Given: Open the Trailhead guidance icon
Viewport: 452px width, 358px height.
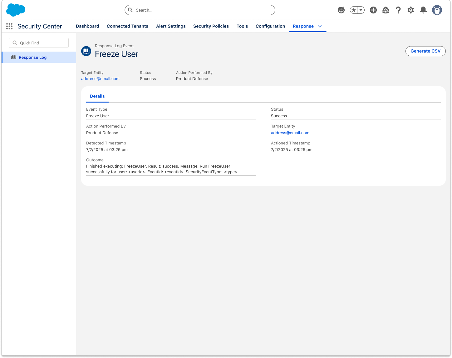Looking at the screenshot, I should coord(386,10).
